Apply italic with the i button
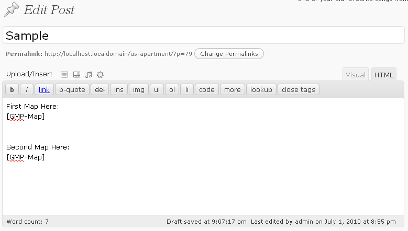This screenshot has height=231, width=408. 27,89
